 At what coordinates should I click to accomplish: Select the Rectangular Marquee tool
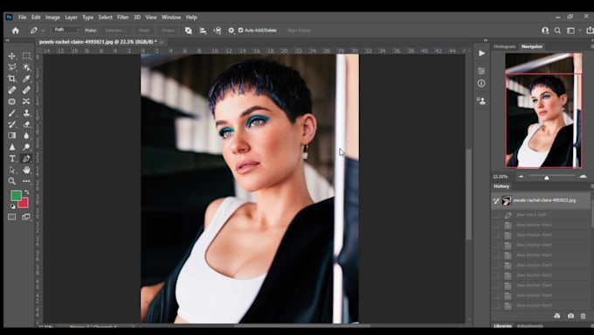click(x=26, y=56)
